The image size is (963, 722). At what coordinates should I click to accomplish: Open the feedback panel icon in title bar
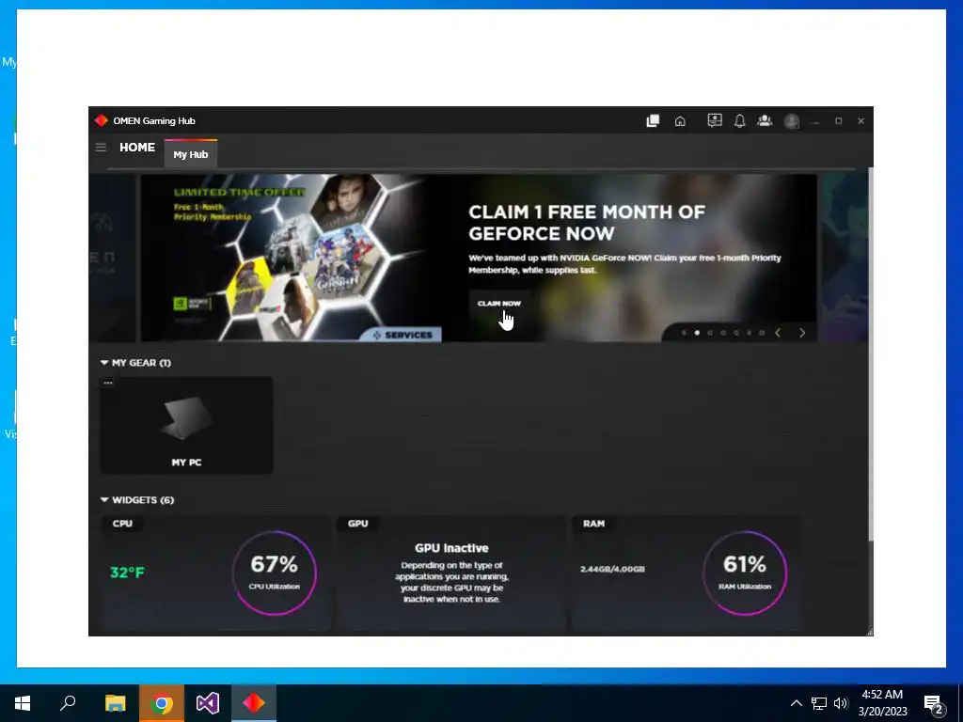715,120
